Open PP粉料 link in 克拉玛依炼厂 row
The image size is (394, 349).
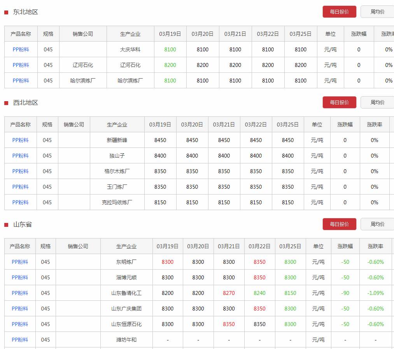[20, 202]
